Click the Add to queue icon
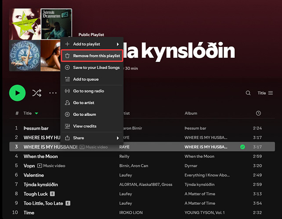The width and height of the screenshot is (282, 219). pyautogui.click(x=67, y=79)
